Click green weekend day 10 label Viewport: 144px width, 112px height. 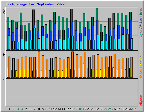pos(46,109)
